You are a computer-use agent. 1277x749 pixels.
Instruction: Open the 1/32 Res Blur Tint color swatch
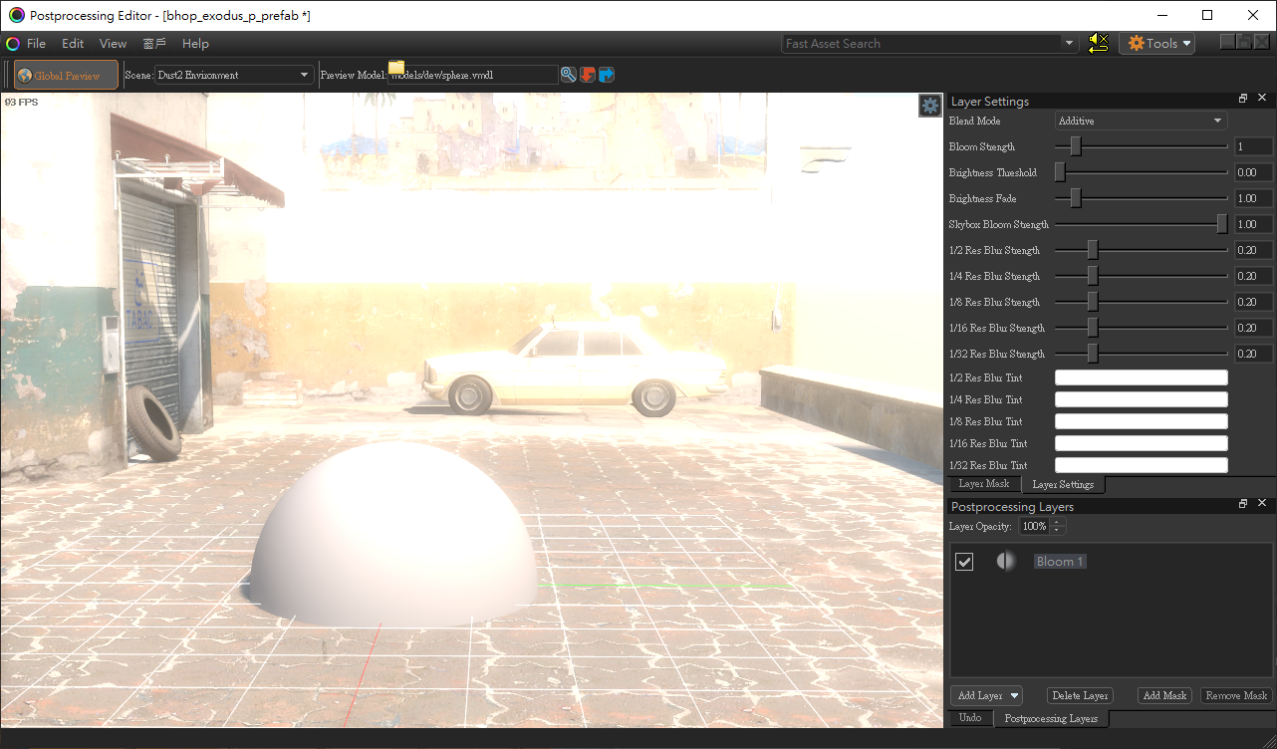point(1142,465)
